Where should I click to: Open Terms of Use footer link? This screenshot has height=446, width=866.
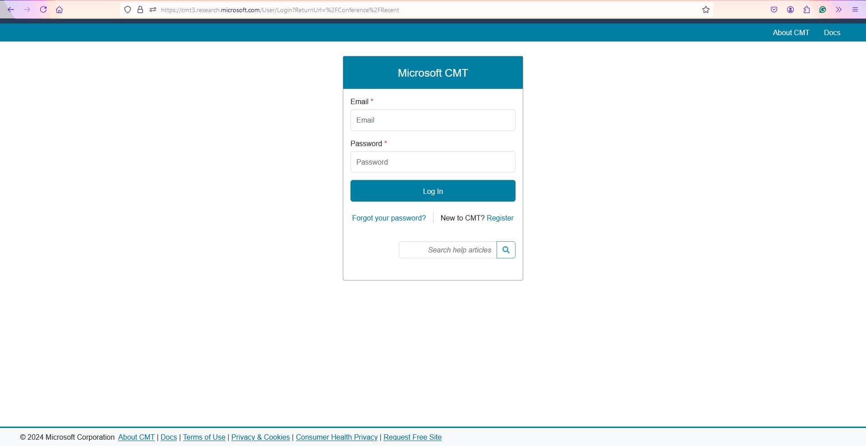204,437
